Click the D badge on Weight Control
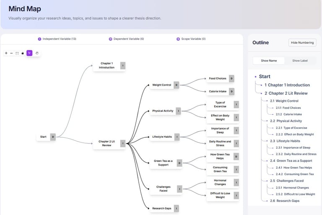Screen dimensions: 322x215 coord(177,85)
